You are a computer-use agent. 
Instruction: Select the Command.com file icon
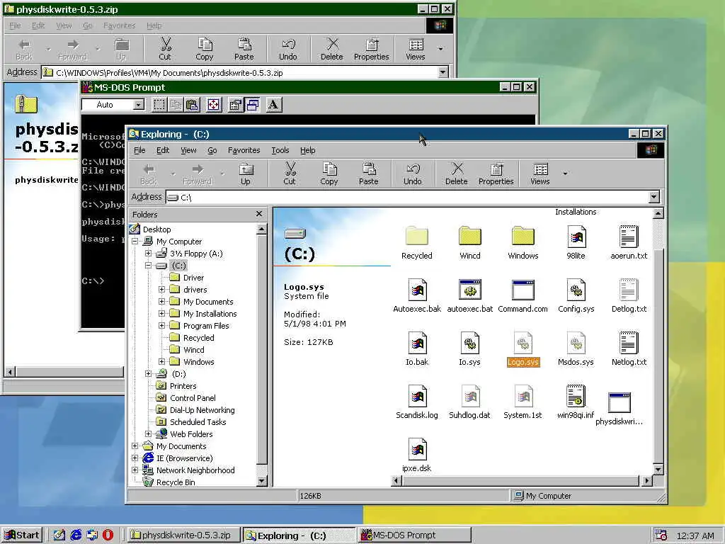click(523, 290)
